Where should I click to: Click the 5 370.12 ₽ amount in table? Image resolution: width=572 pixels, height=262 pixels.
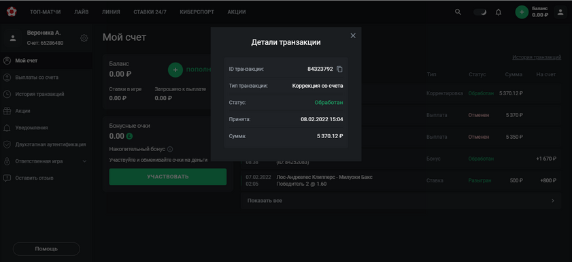(511, 93)
